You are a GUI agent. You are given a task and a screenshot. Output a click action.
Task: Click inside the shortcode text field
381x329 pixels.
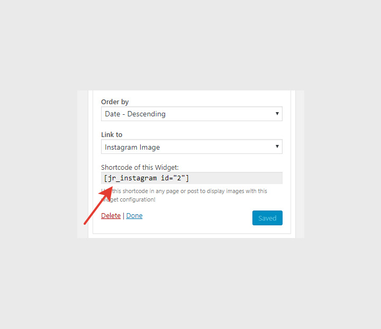233,178
